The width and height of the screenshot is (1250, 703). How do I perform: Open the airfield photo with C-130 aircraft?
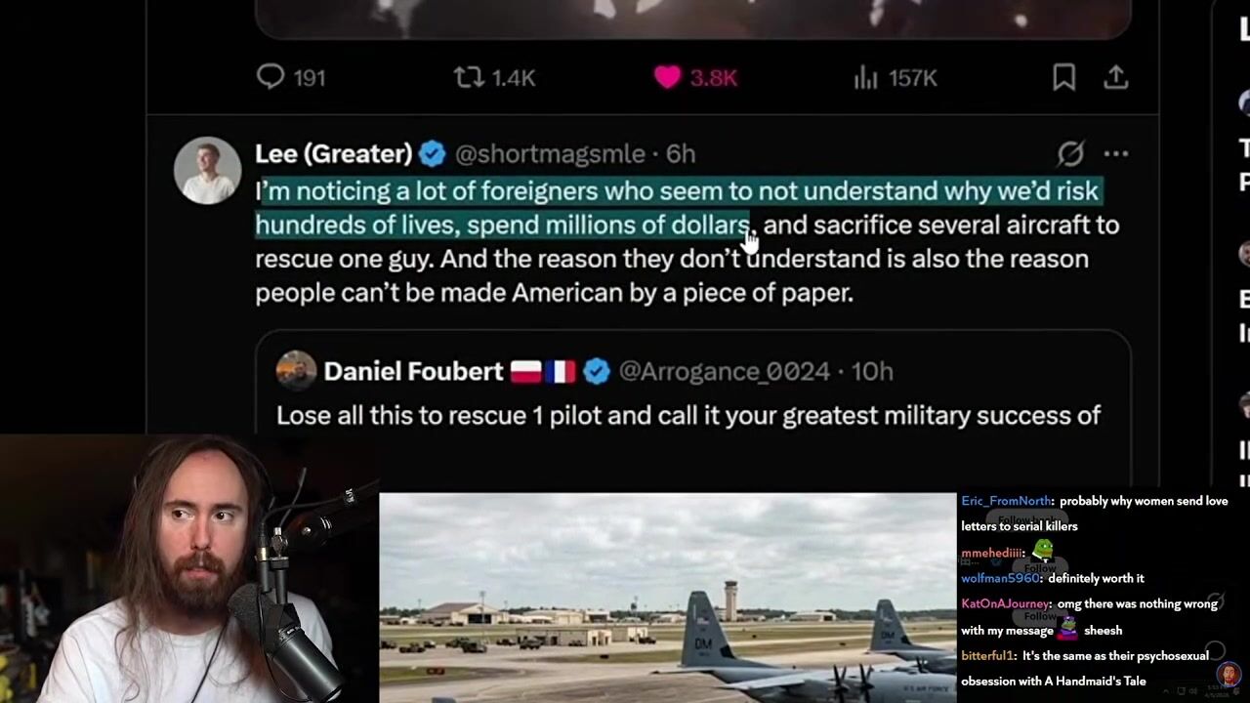tap(667, 598)
